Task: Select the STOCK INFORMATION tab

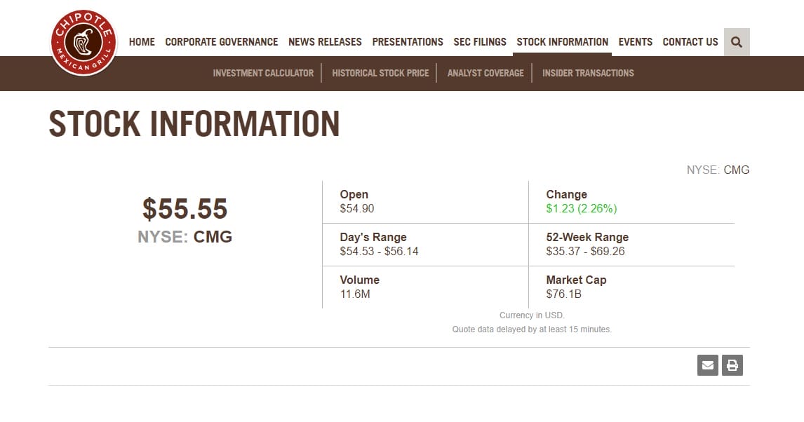Action: pos(562,42)
